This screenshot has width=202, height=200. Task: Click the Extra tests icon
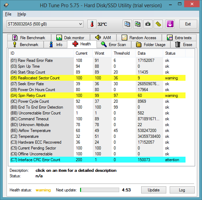tap(170, 38)
